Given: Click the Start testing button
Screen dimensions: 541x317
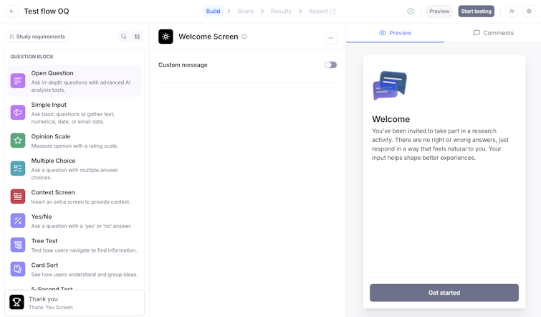Looking at the screenshot, I should (x=476, y=11).
